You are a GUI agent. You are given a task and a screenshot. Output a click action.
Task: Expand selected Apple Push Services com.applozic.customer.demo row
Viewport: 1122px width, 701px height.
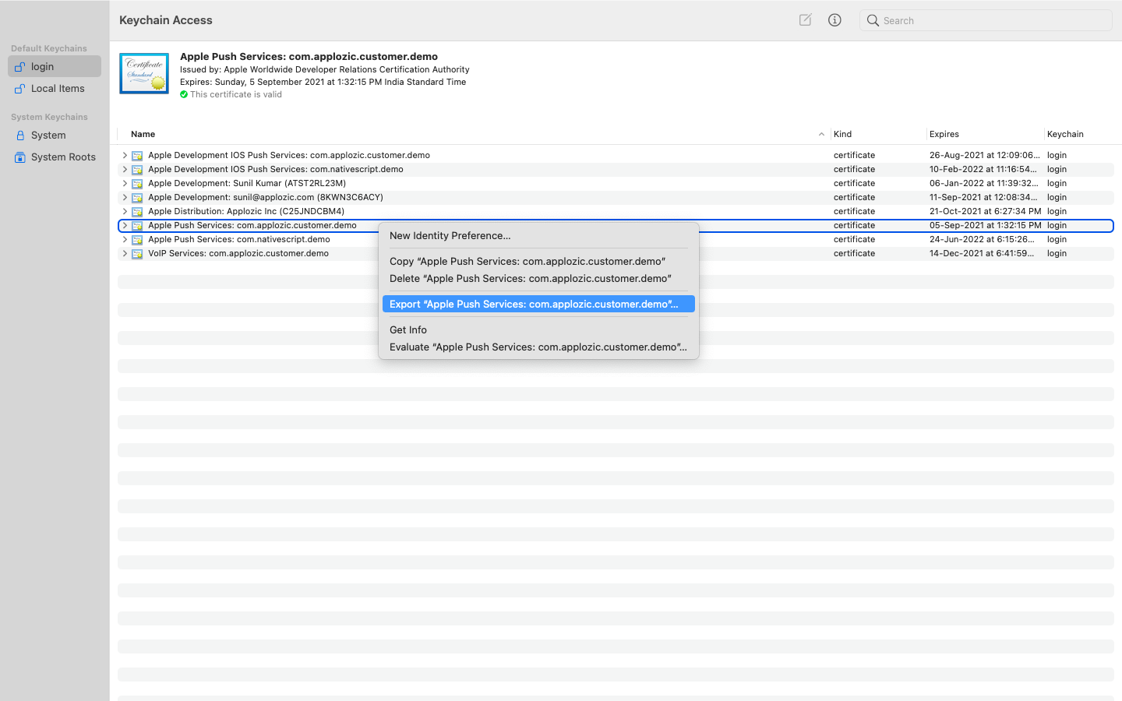[125, 225]
